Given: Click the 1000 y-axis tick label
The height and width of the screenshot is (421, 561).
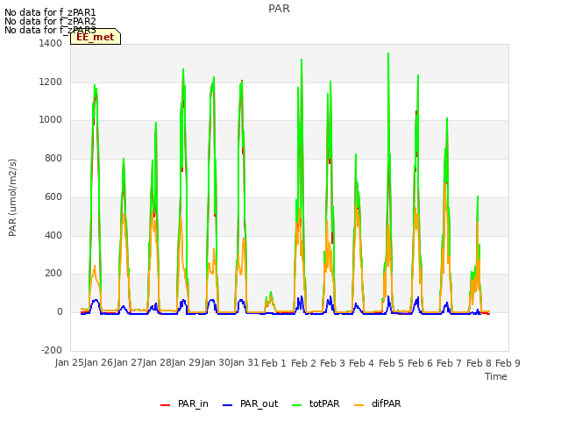Looking at the screenshot, I should tap(51, 119).
